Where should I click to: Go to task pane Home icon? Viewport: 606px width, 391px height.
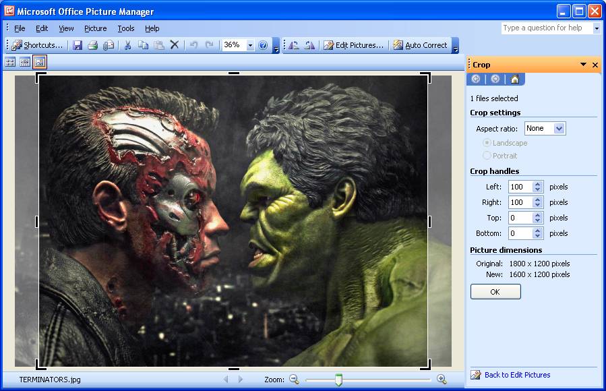point(515,79)
